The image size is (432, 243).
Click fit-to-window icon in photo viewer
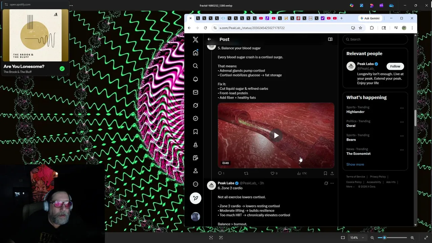343,238
